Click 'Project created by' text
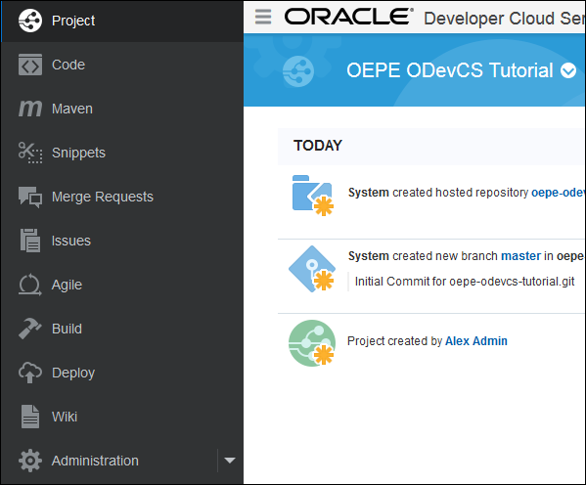The image size is (586, 485). (394, 341)
